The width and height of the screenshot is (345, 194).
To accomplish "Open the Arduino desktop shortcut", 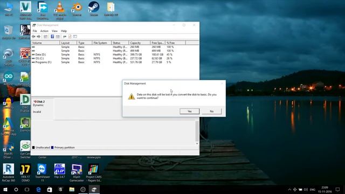I will 9,78.
